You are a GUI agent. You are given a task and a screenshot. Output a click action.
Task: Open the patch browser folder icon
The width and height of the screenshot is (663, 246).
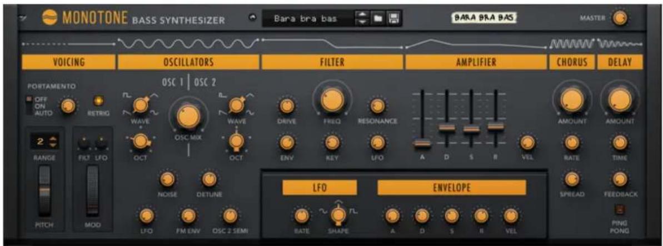378,19
